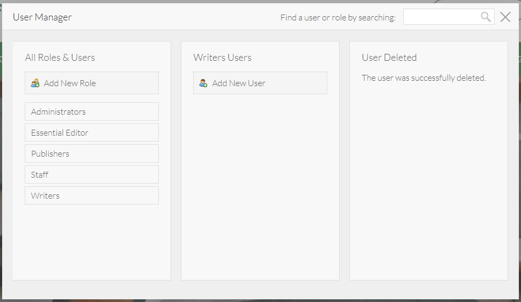Select the Writers role in the list
The height and width of the screenshot is (302, 521).
click(91, 195)
